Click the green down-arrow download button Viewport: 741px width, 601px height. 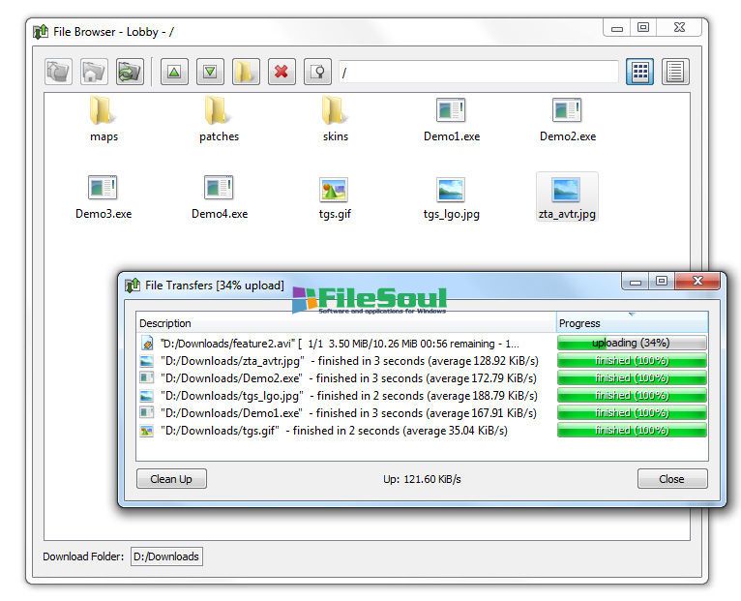click(x=210, y=72)
